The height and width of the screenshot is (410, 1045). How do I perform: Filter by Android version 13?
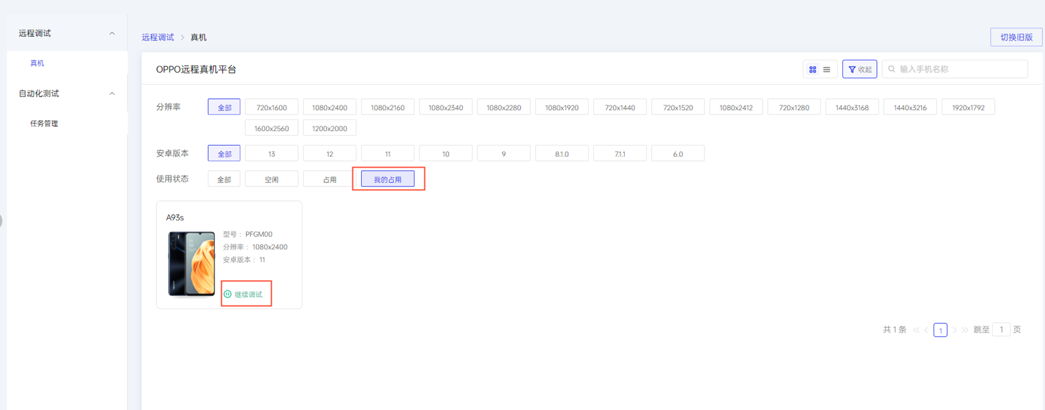272,154
